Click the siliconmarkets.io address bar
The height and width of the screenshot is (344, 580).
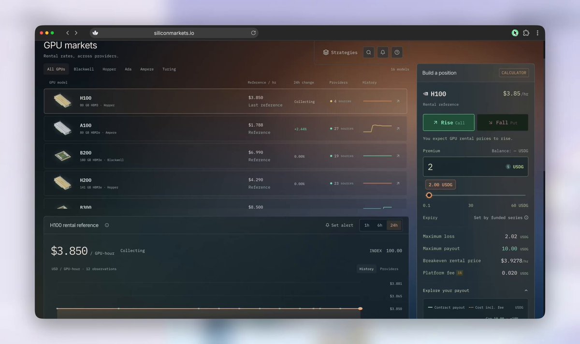(x=174, y=33)
